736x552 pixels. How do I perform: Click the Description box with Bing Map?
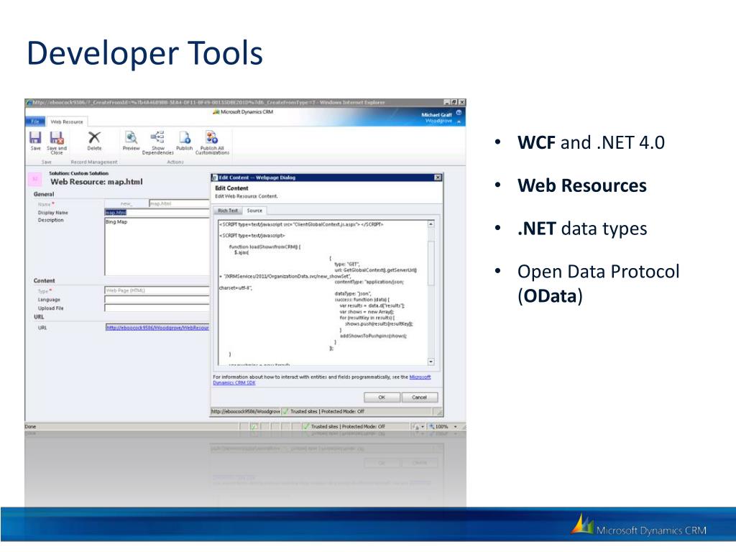[157, 247]
